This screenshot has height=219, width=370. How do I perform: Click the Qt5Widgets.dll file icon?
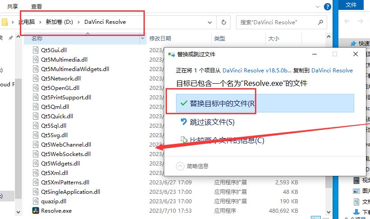[x=36, y=164]
